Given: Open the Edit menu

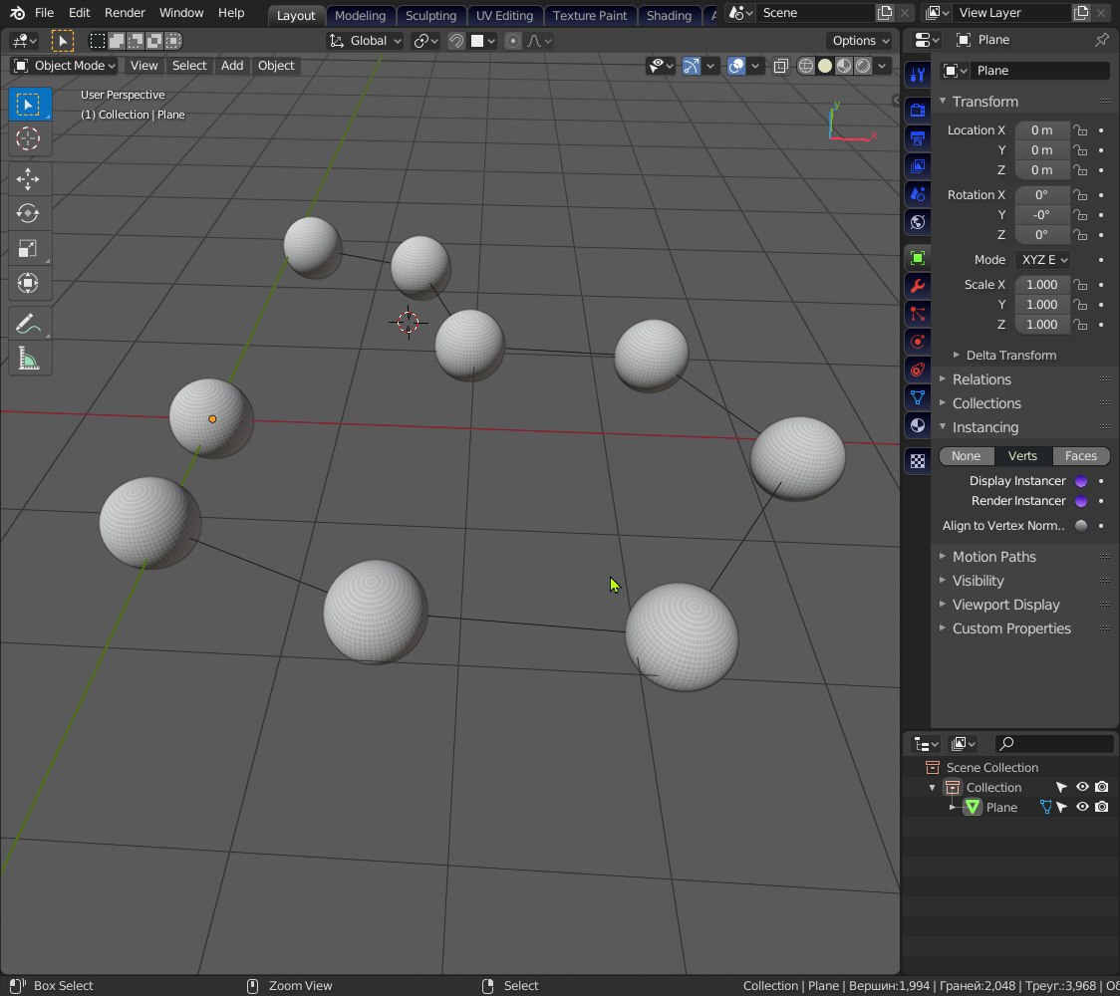Looking at the screenshot, I should 80,13.
